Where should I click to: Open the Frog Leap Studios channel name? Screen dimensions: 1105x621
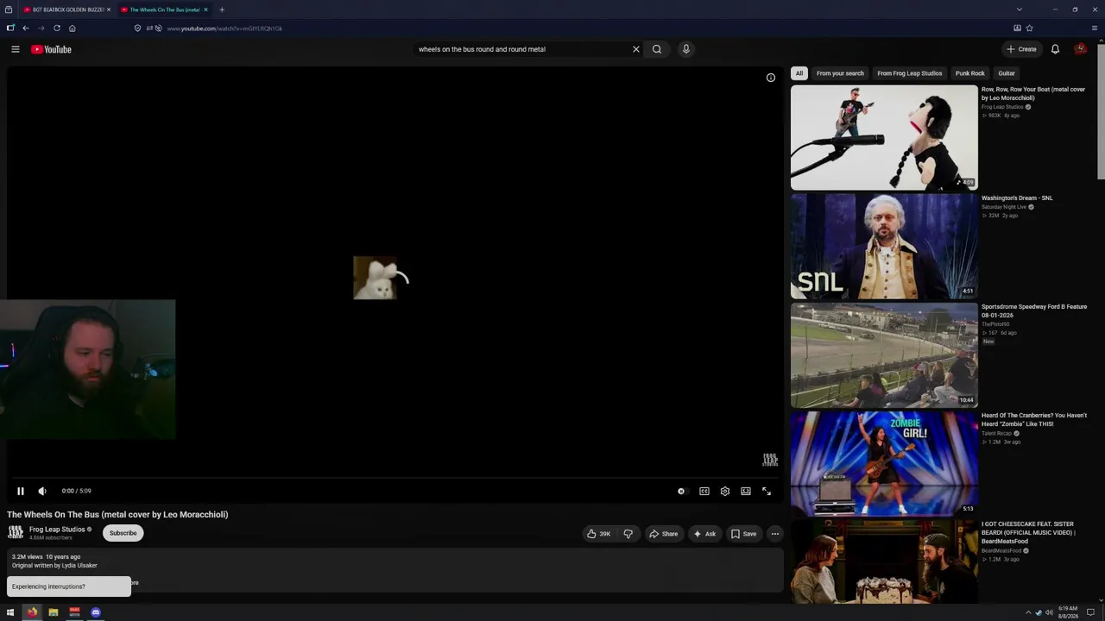click(57, 530)
